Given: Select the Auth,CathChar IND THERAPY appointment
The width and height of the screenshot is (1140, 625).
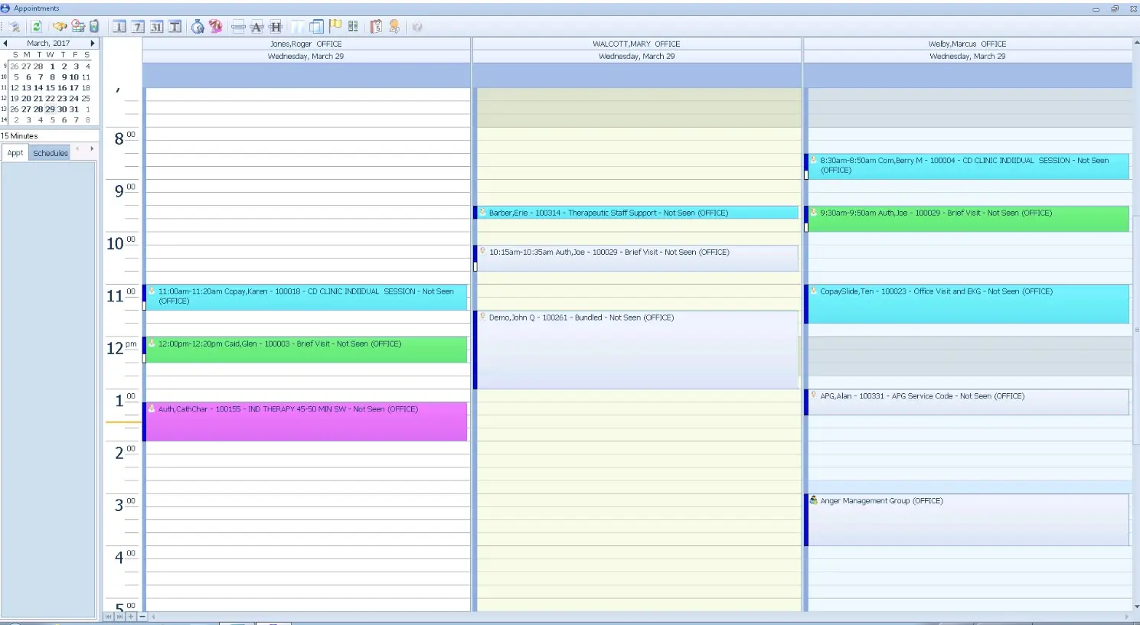Looking at the screenshot, I should point(306,421).
